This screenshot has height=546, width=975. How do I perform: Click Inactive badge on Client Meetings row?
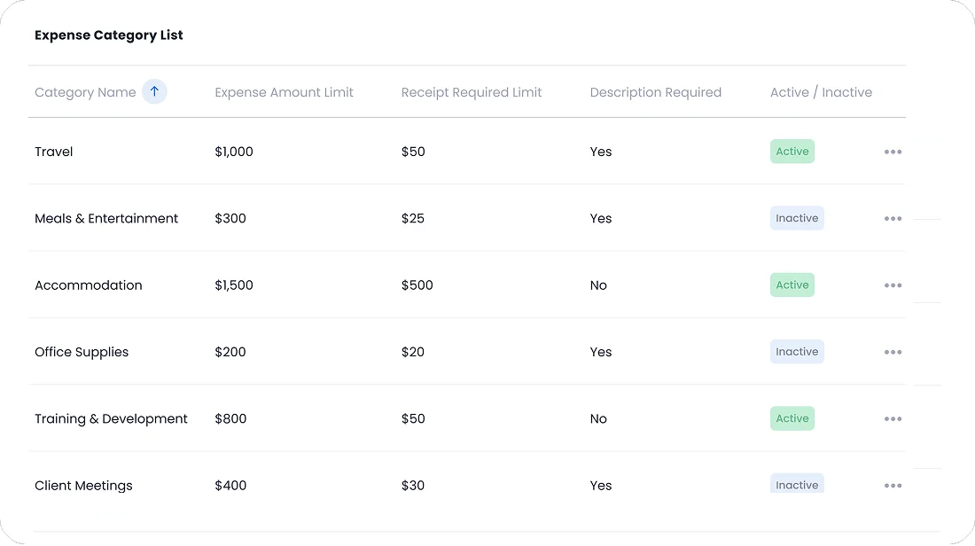pos(797,484)
